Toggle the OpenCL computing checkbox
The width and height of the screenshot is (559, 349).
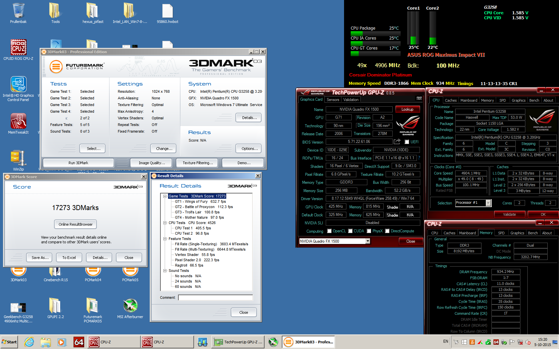point(329,231)
